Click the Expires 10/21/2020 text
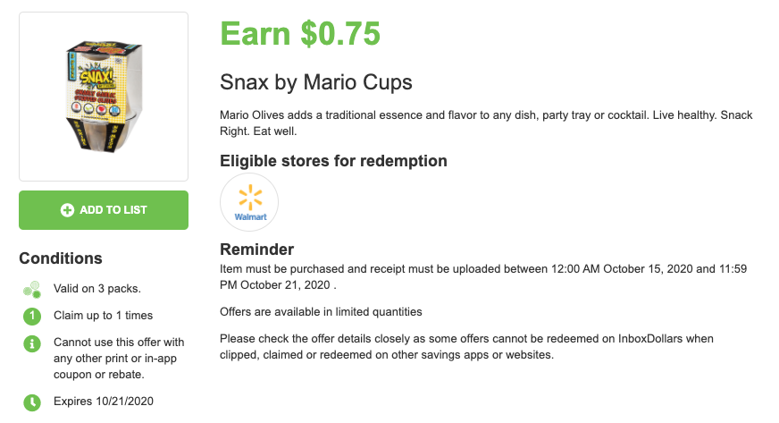This screenshot has height=423, width=779. pos(105,401)
